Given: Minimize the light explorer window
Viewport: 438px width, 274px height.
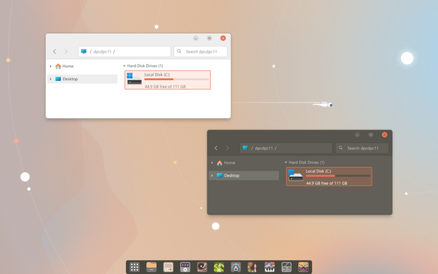Looking at the screenshot, I should pyautogui.click(x=196, y=38).
